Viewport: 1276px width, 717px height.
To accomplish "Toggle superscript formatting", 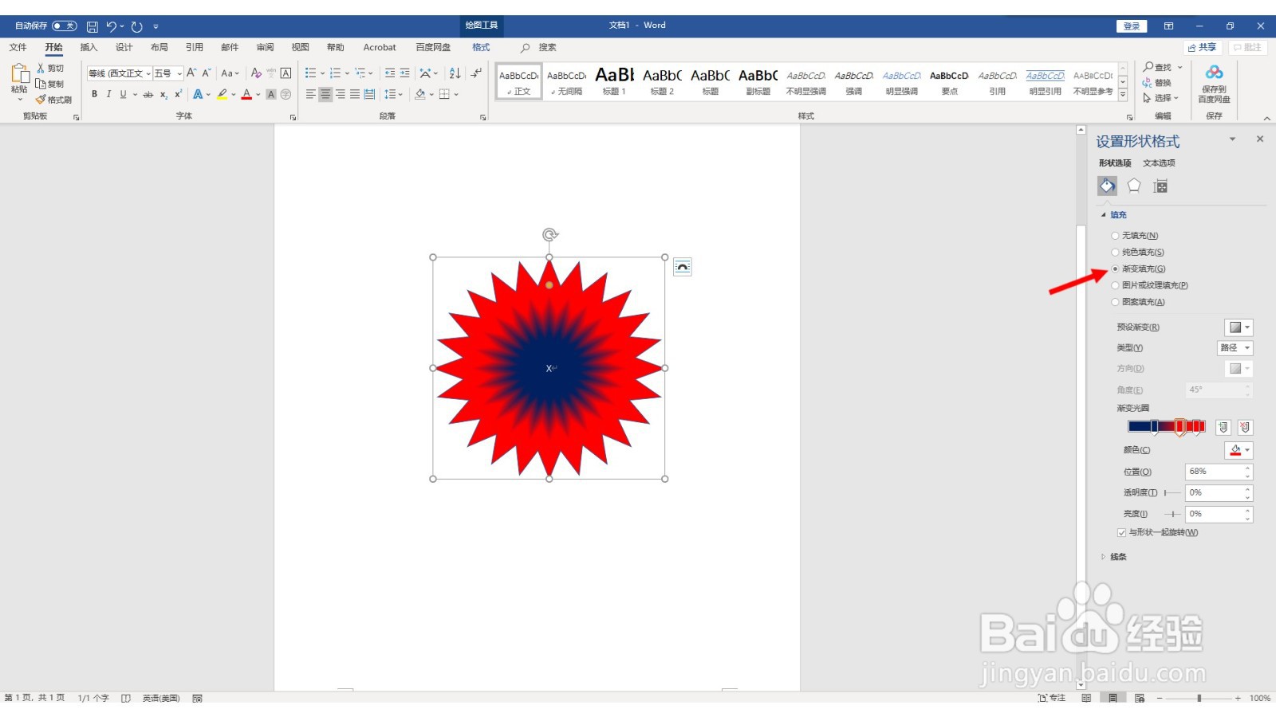I will 178,94.
